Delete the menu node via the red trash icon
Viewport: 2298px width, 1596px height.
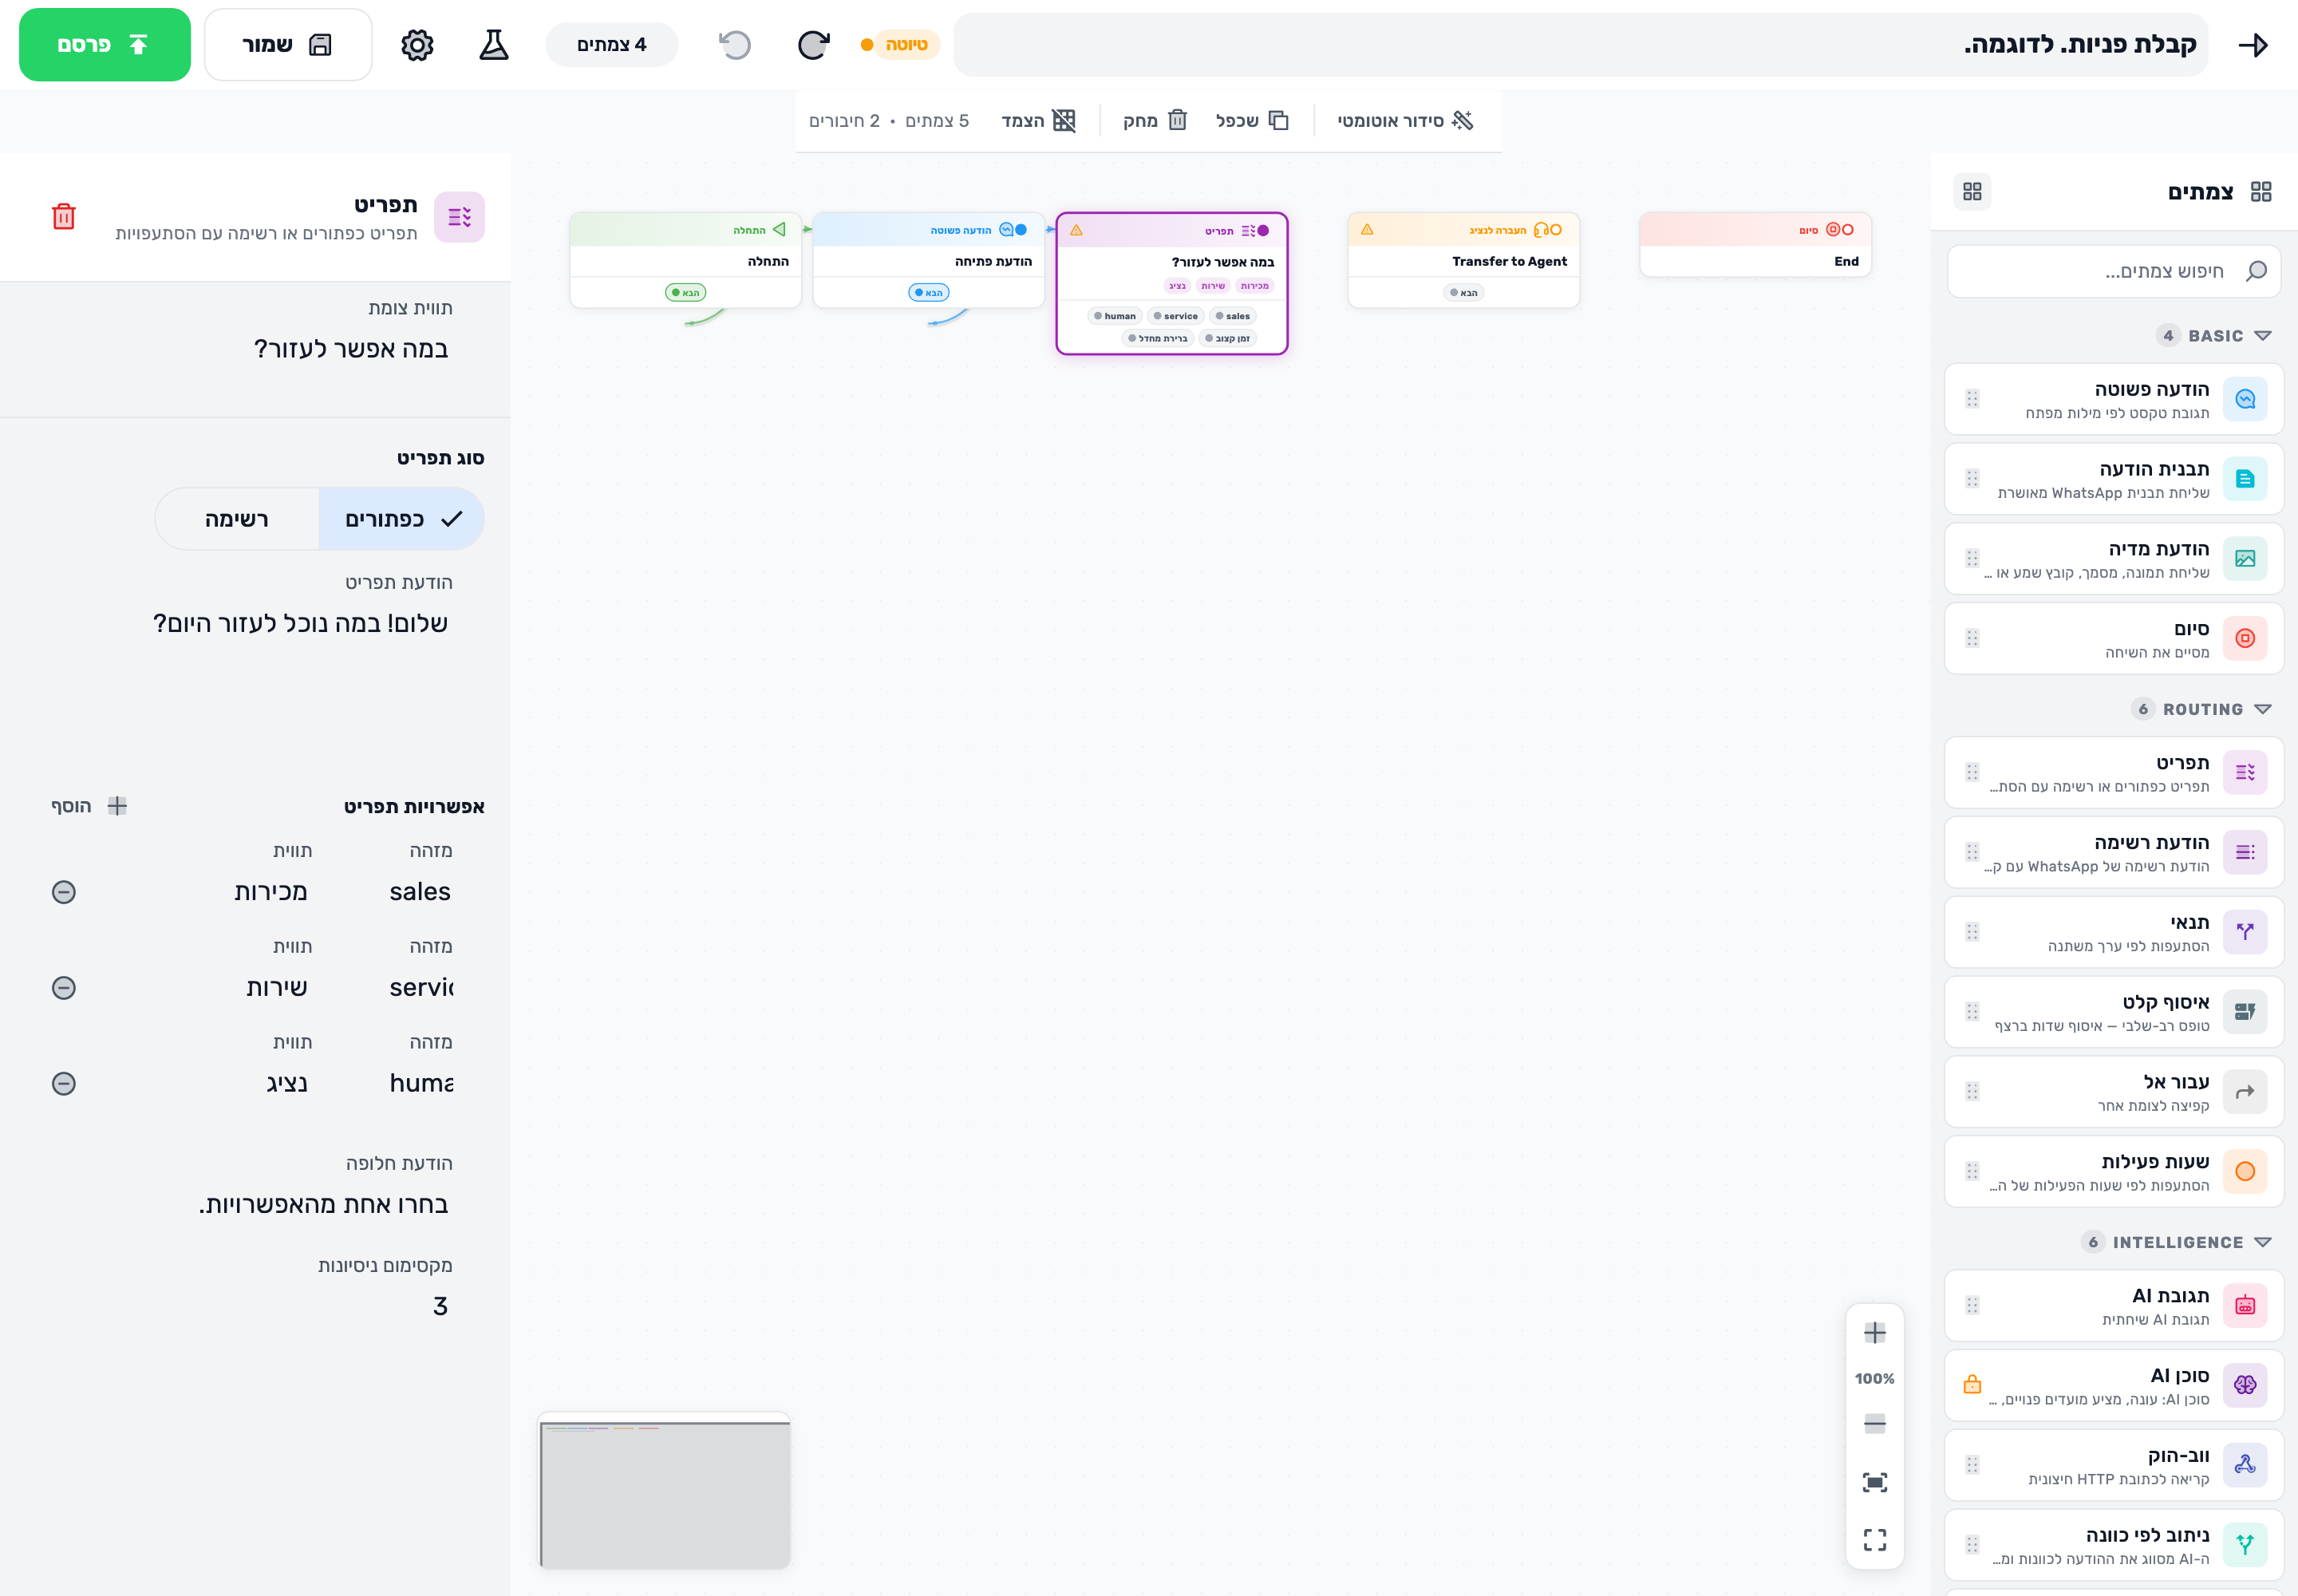[x=63, y=216]
